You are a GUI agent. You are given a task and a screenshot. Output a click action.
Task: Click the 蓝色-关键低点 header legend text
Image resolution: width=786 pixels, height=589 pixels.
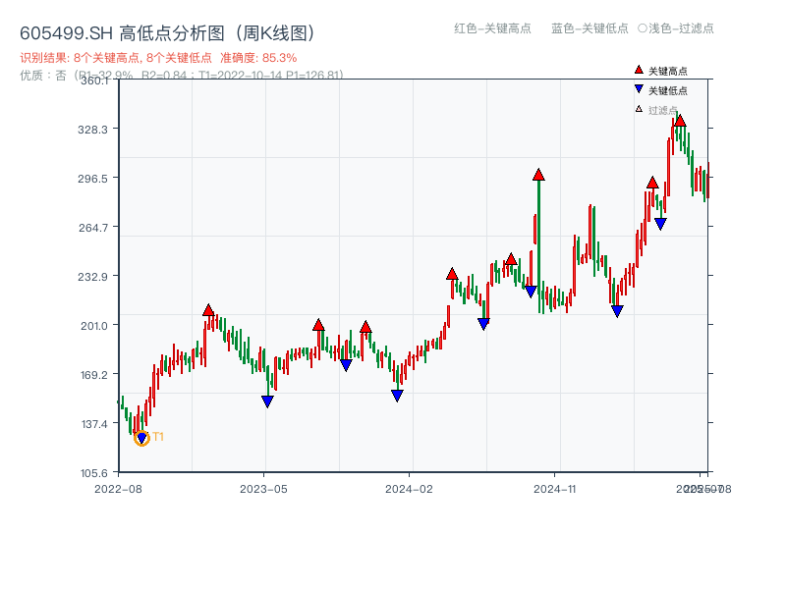click(x=589, y=28)
